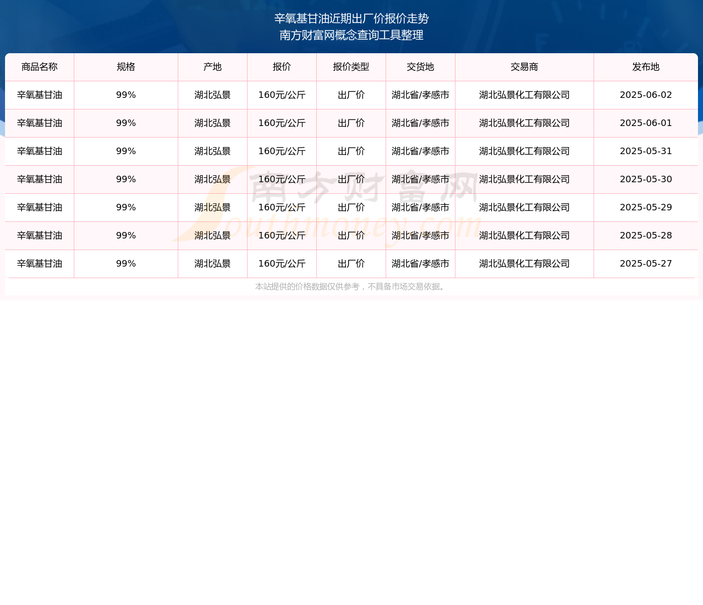Click the 规格 column header
This screenshot has height=605, width=703.
pos(126,67)
